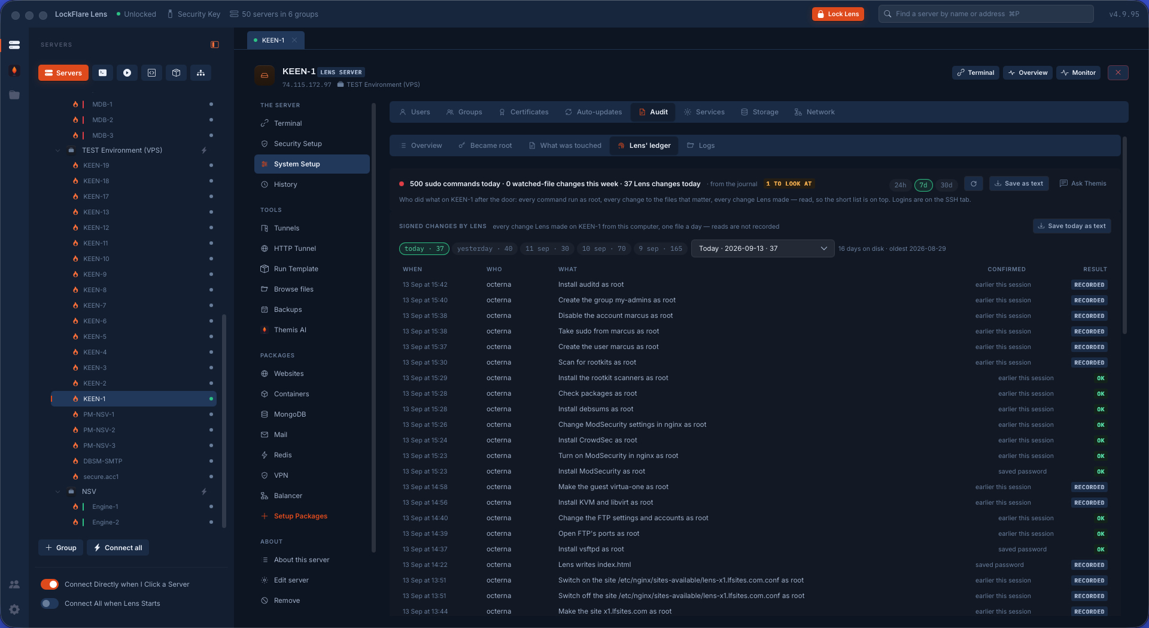This screenshot has width=1149, height=628.
Task: Open the terminal icon in the sidebar toolbar
Action: pos(103,73)
